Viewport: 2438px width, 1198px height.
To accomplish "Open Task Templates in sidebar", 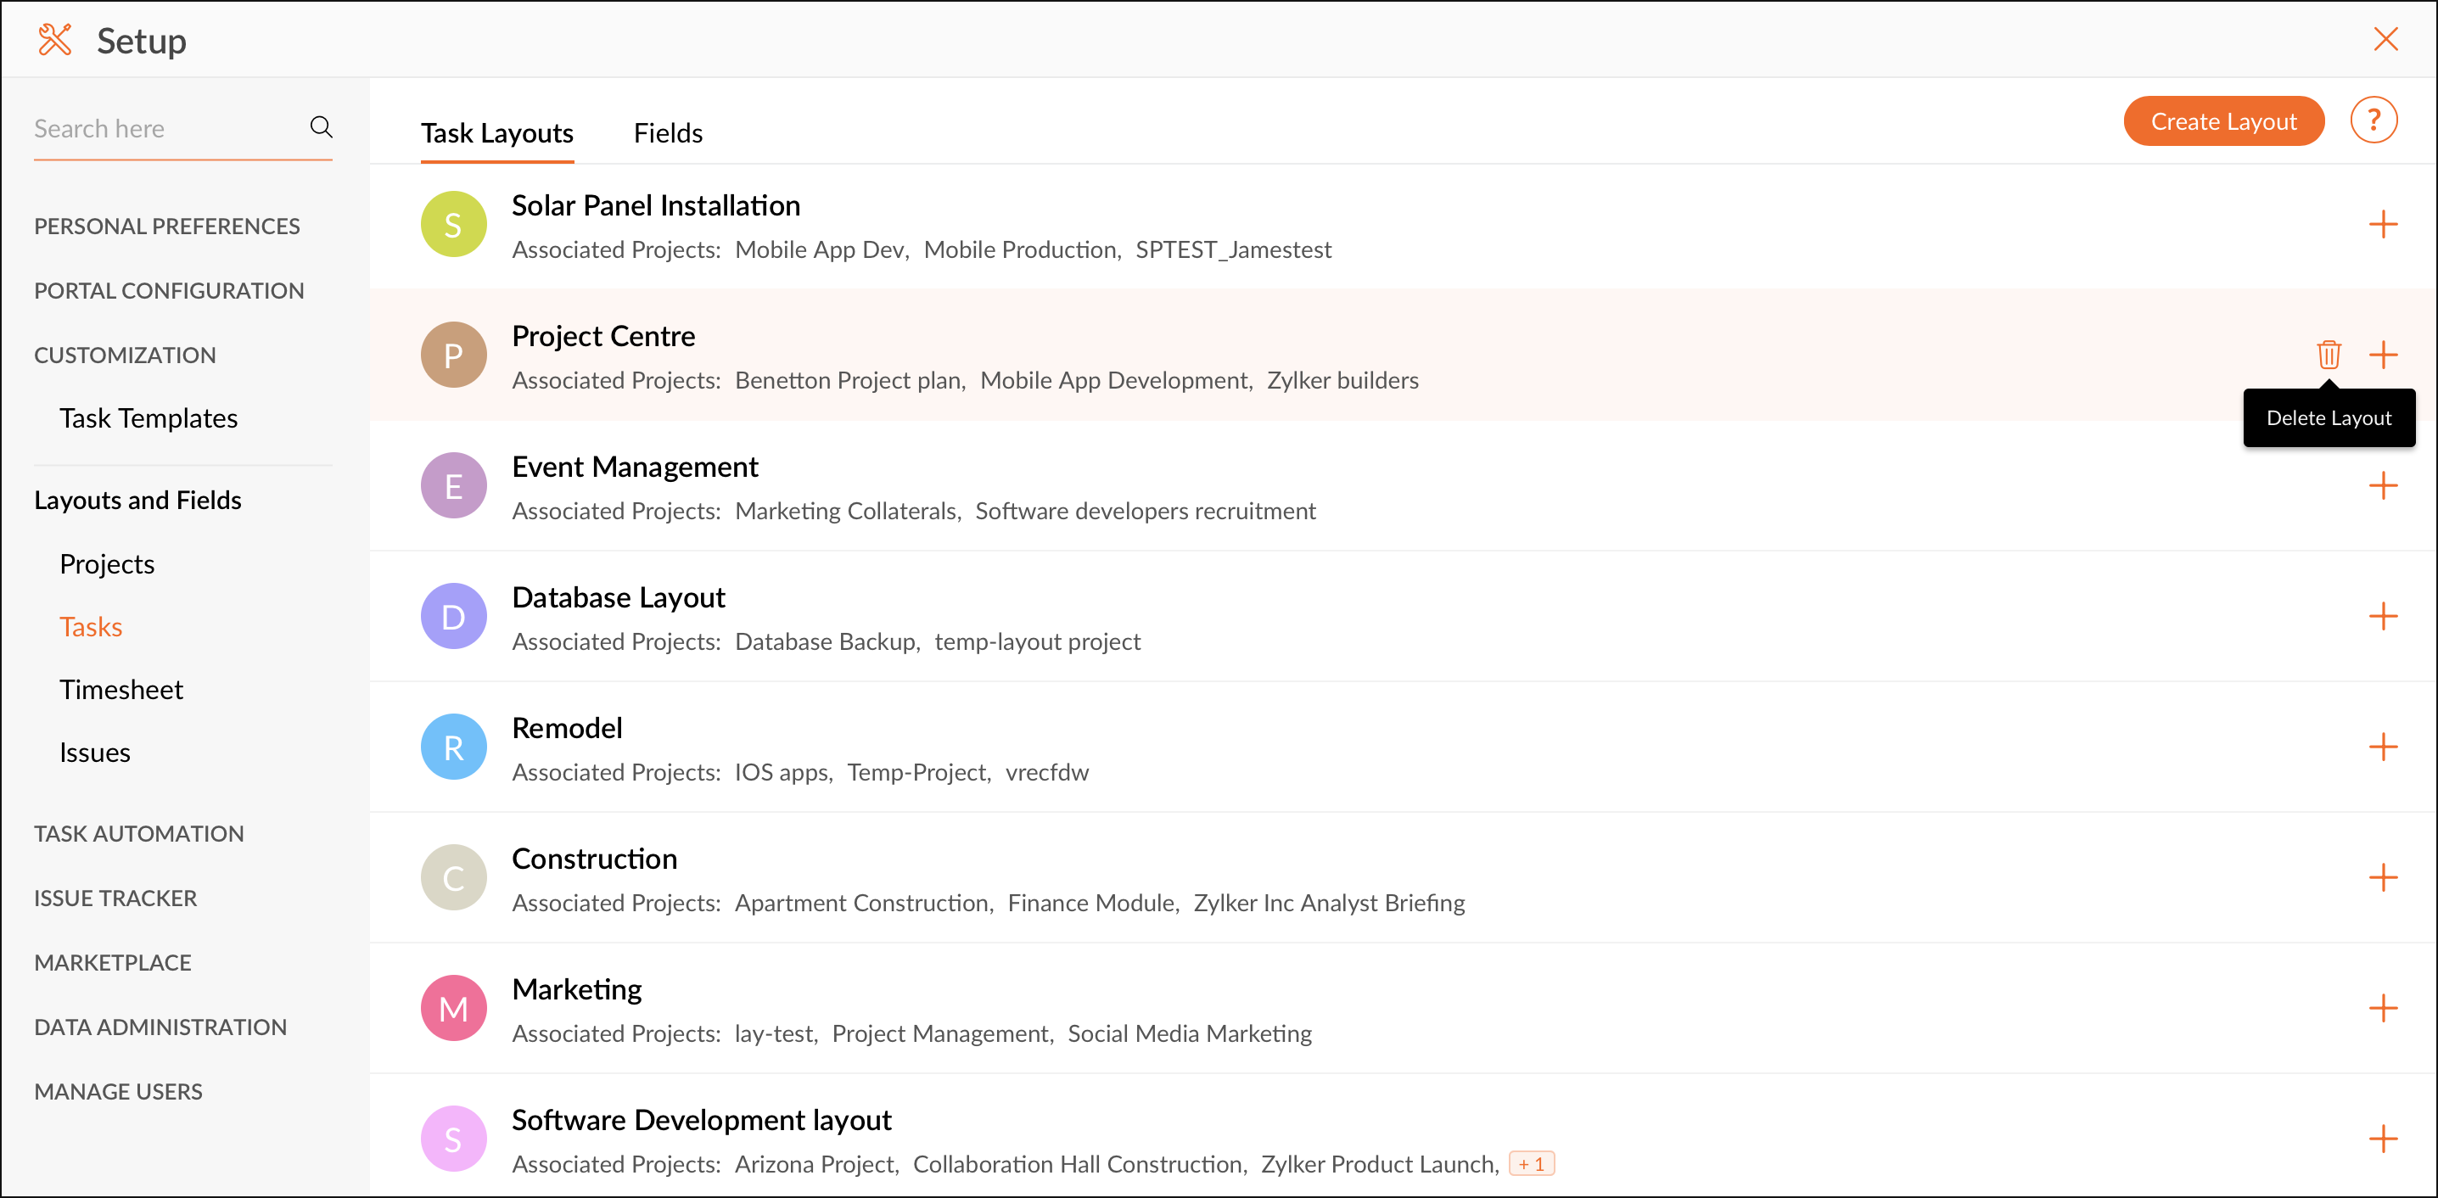I will pyautogui.click(x=149, y=418).
